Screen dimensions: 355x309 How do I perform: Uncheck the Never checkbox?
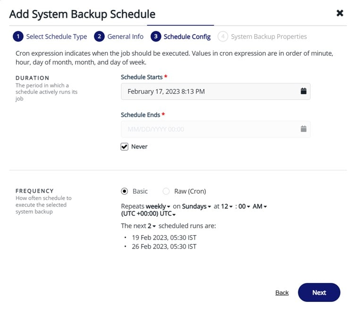click(x=125, y=147)
